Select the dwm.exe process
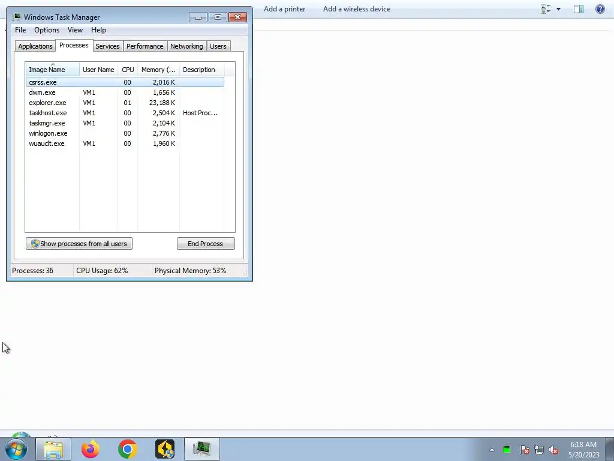 tap(125, 92)
